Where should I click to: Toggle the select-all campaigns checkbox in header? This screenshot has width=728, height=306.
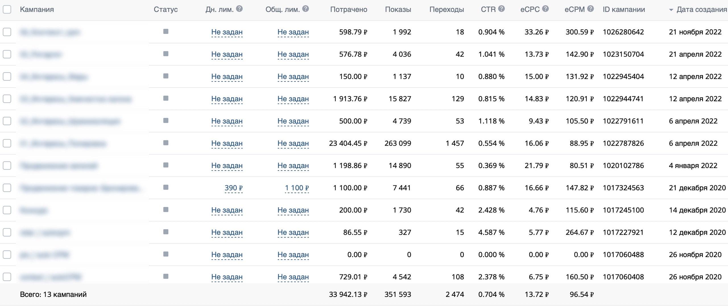point(7,9)
